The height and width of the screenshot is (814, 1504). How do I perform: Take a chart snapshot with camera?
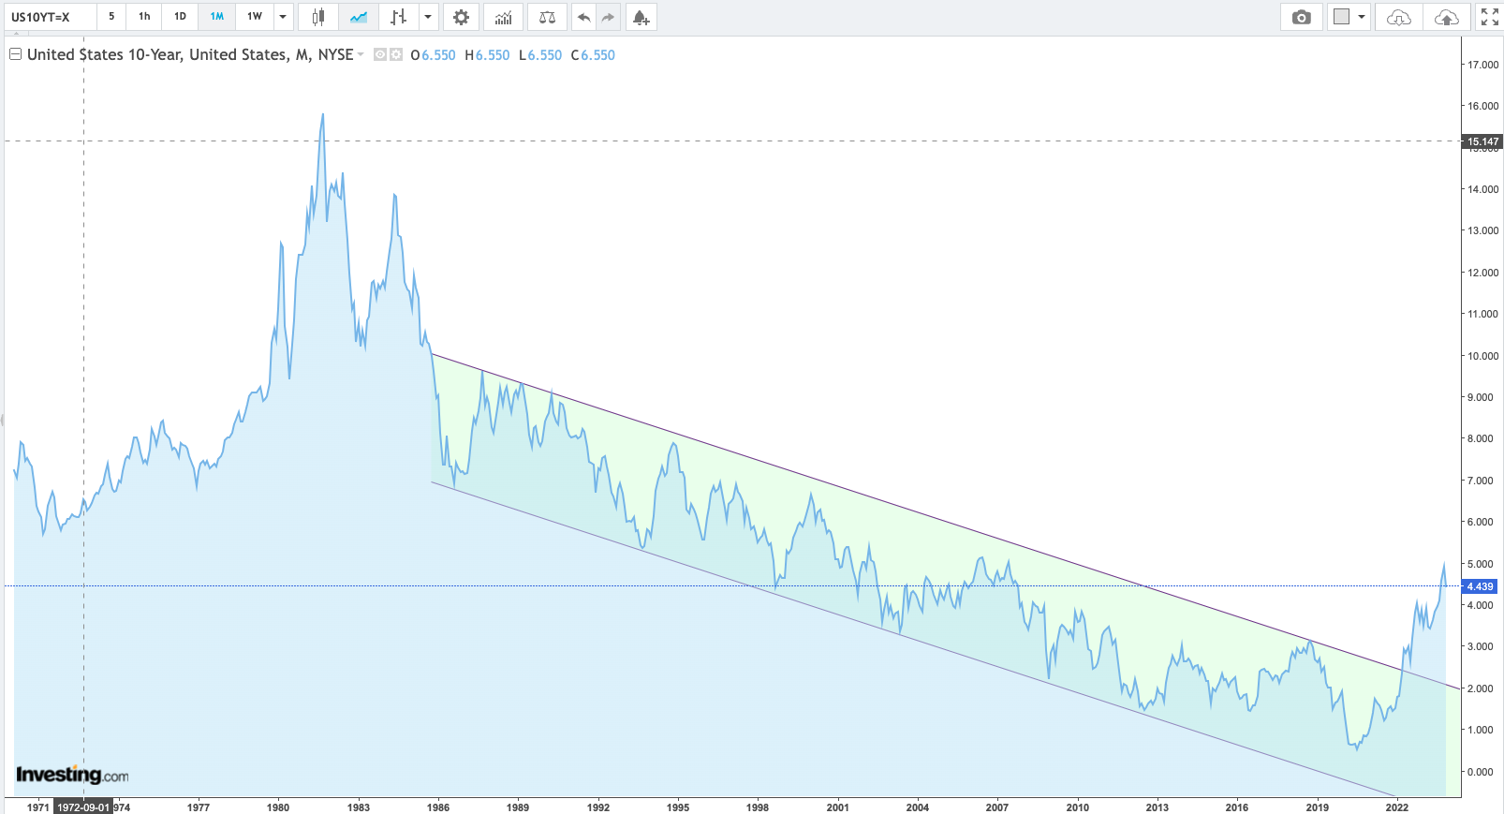(x=1302, y=17)
